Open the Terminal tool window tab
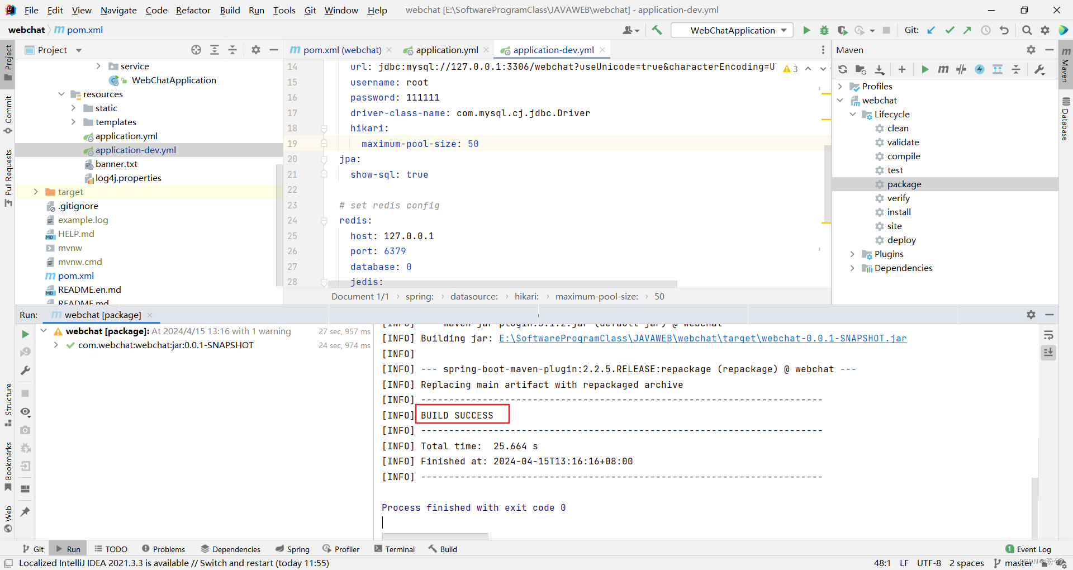This screenshot has width=1073, height=570. 395,549
